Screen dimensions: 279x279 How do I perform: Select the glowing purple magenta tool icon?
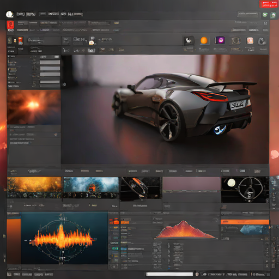220,40
